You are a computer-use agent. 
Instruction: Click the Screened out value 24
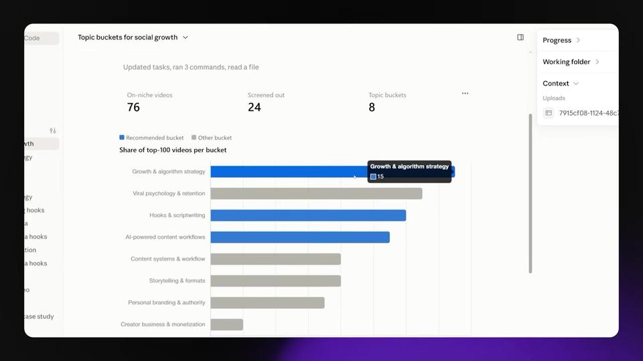click(x=255, y=107)
